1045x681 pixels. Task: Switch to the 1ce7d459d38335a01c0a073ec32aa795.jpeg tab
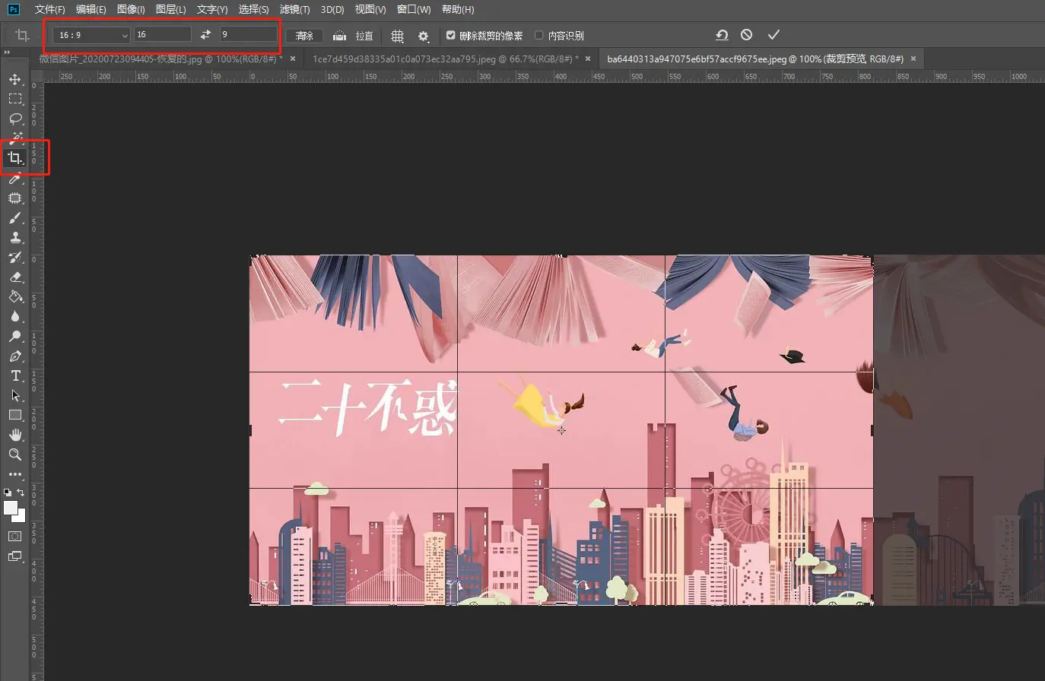(x=445, y=59)
